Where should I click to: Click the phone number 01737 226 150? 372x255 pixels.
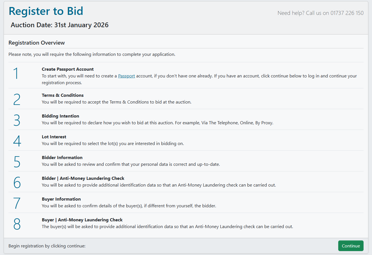[347, 13]
